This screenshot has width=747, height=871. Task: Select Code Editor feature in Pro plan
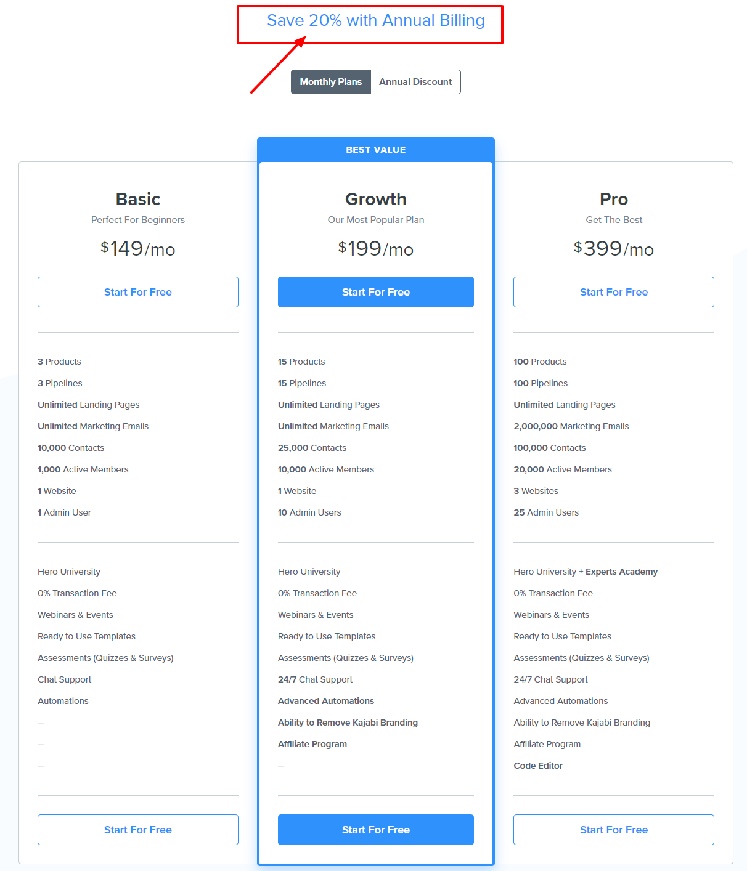pyautogui.click(x=538, y=766)
